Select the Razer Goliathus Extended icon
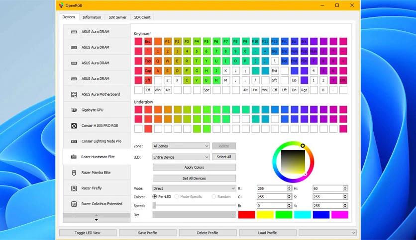The height and width of the screenshot is (240, 416). pyautogui.click(x=74, y=204)
